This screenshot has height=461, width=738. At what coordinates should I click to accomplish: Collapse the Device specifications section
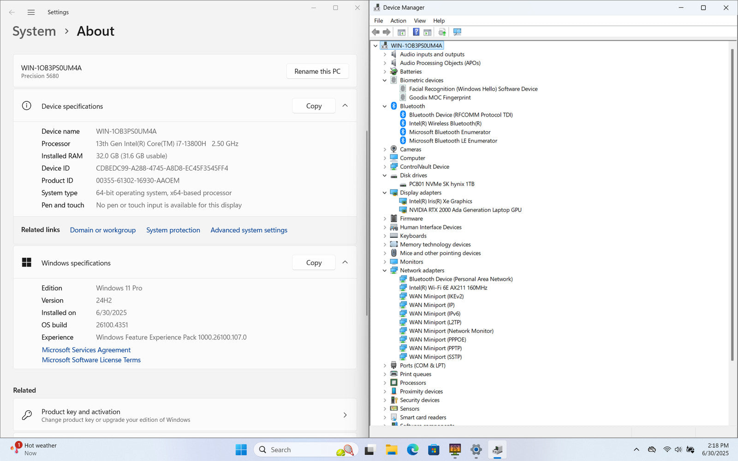click(x=345, y=106)
